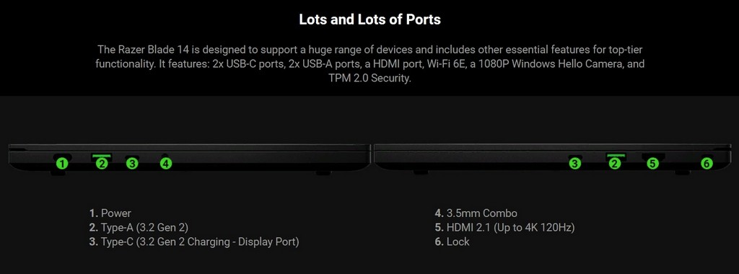Click the "Lots and Lots of Ports" heading
This screenshot has width=739, height=274.
point(369,19)
